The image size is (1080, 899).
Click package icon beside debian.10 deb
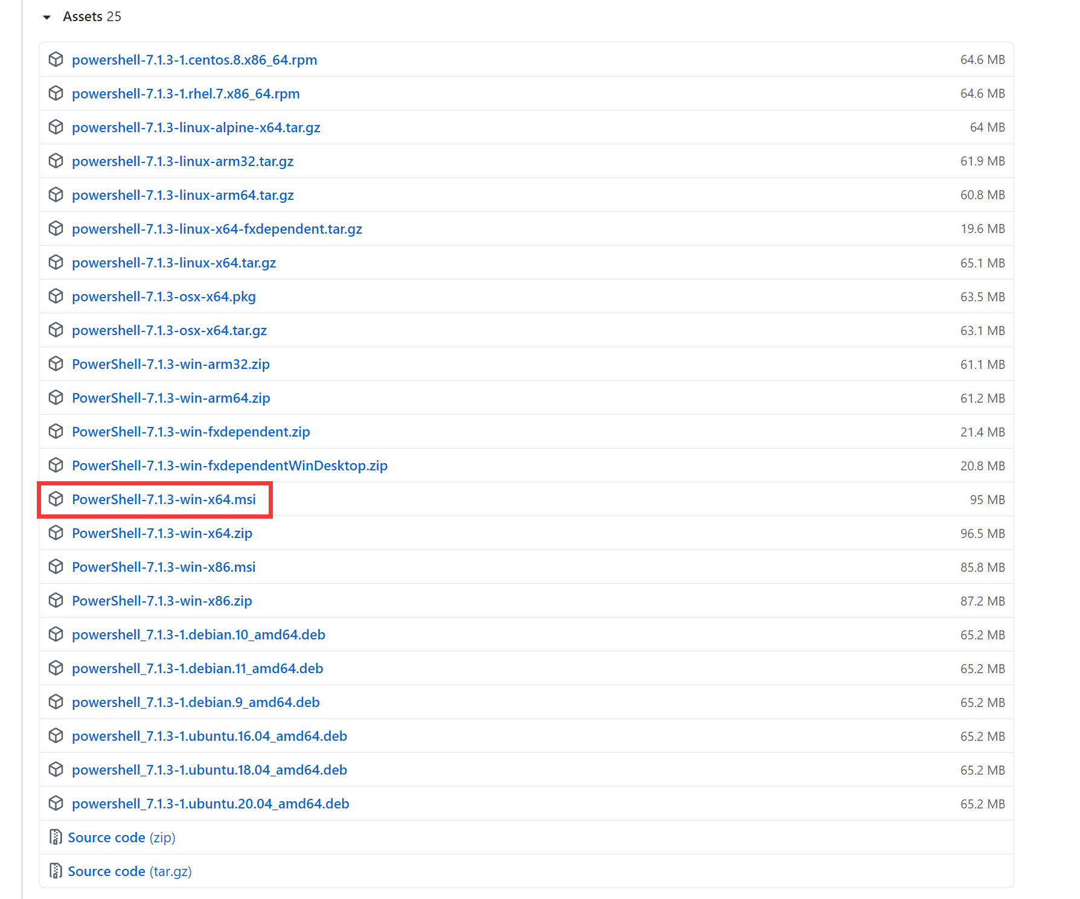56,634
